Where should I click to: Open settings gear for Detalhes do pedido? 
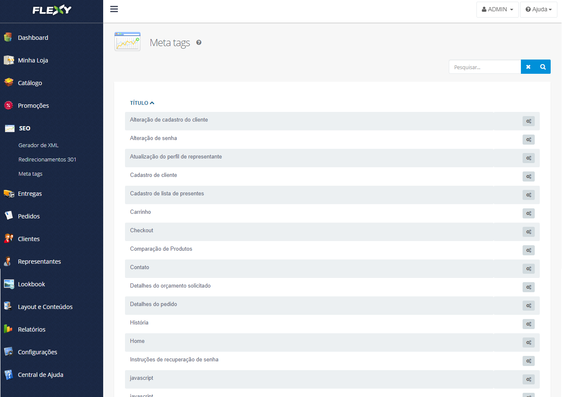coord(528,306)
